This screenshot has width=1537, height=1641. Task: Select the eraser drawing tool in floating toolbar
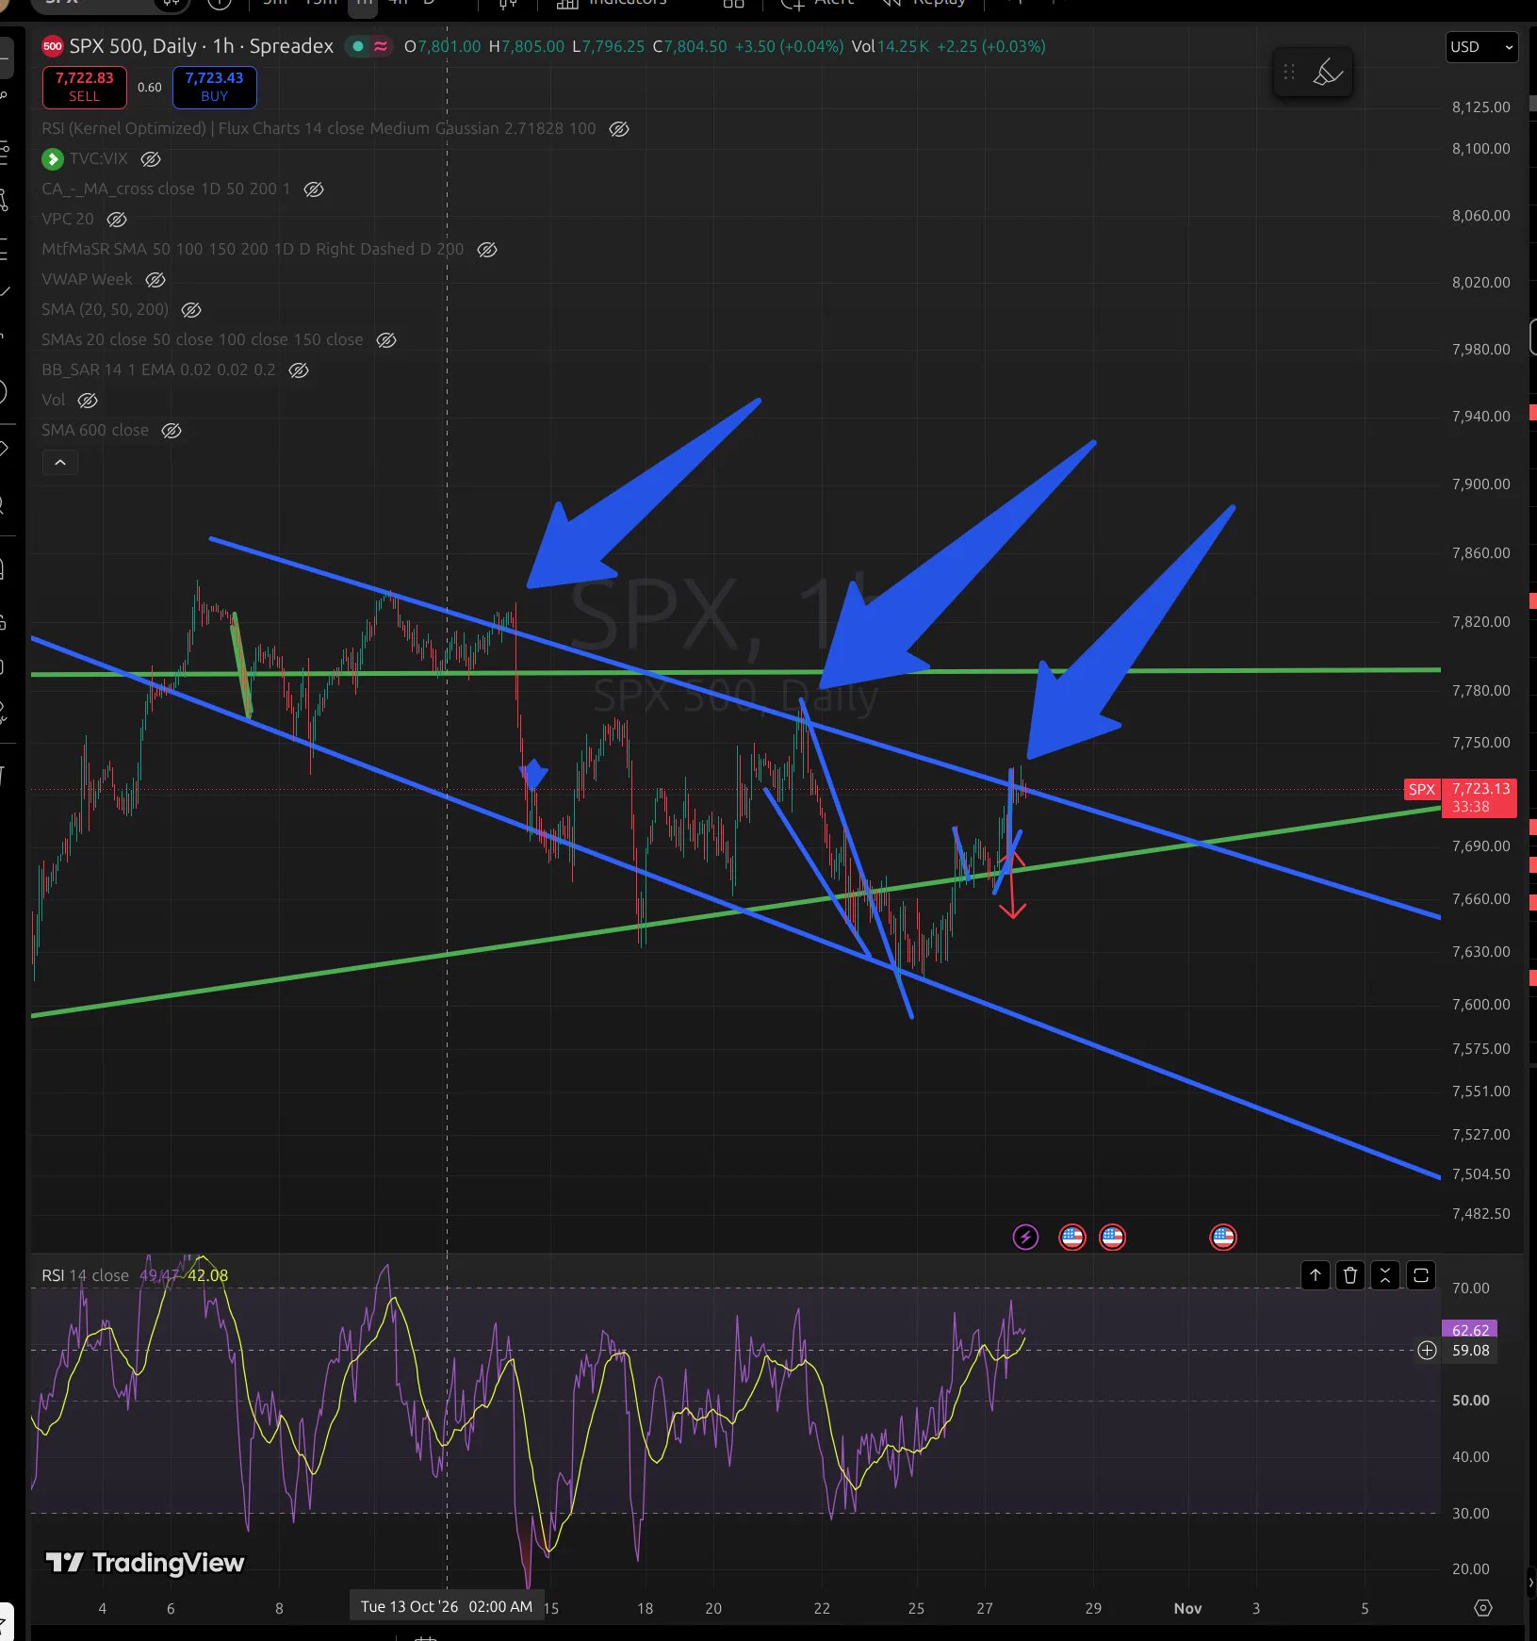click(1328, 73)
